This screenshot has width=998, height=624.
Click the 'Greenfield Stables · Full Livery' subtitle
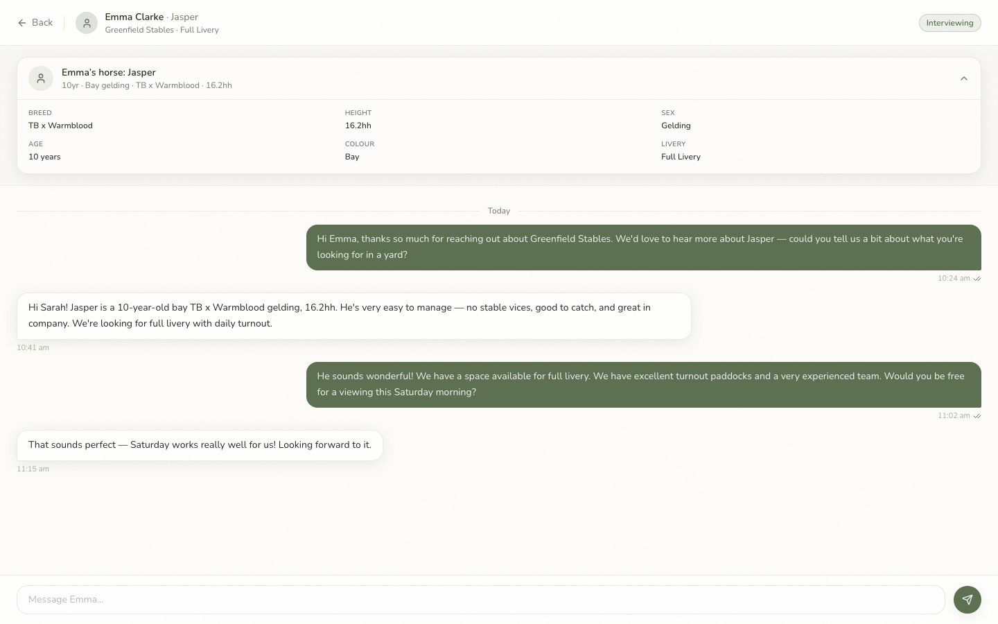point(162,30)
